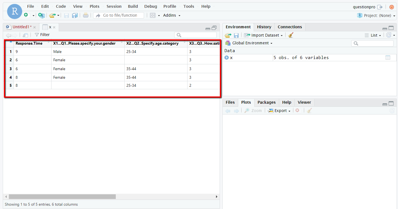Refresh the Environment pane
398x209 pixels.
pyautogui.click(x=389, y=35)
